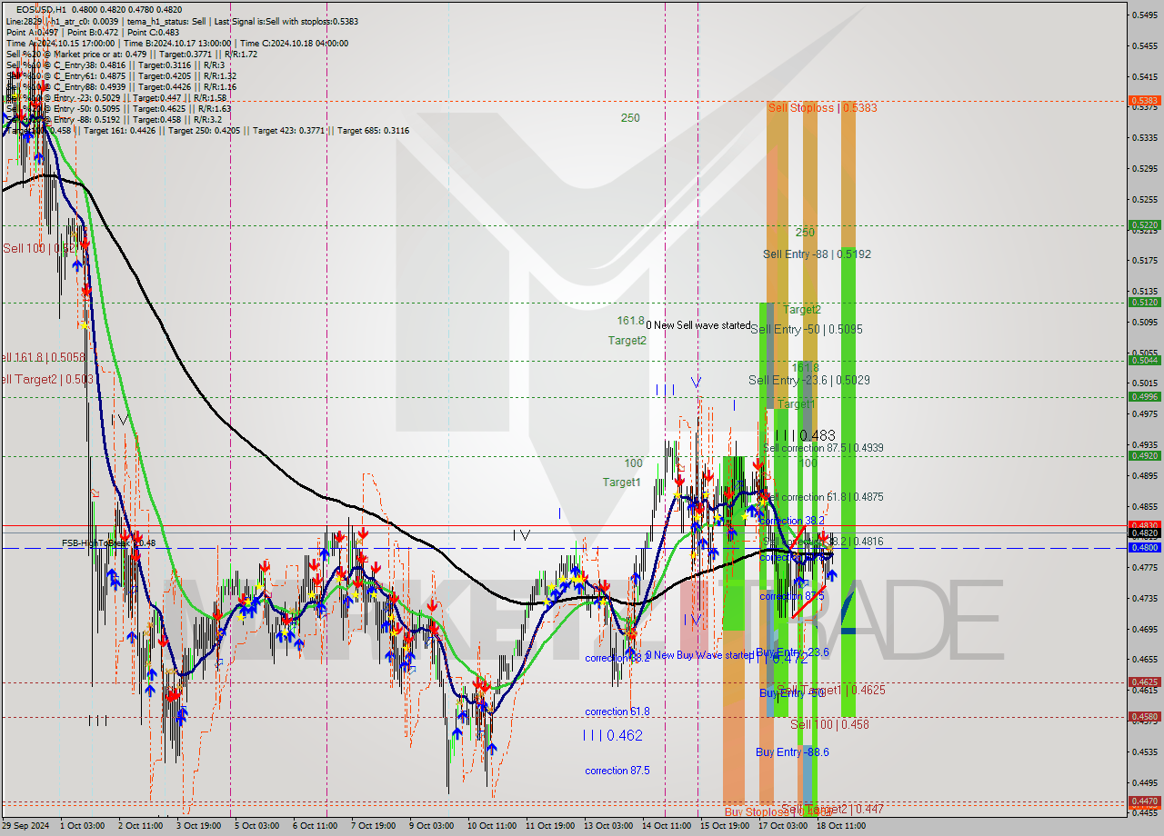Select 'correction 61.8' label above I I I 0.462

point(617,712)
